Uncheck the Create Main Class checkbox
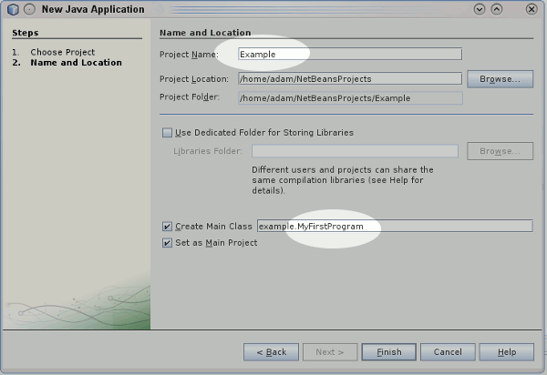The height and width of the screenshot is (375, 547). coord(167,226)
